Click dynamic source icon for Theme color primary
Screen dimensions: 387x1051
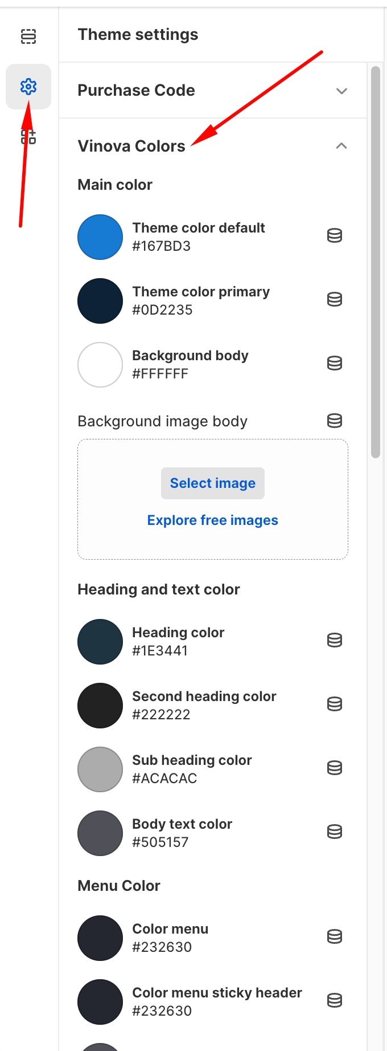click(x=335, y=299)
